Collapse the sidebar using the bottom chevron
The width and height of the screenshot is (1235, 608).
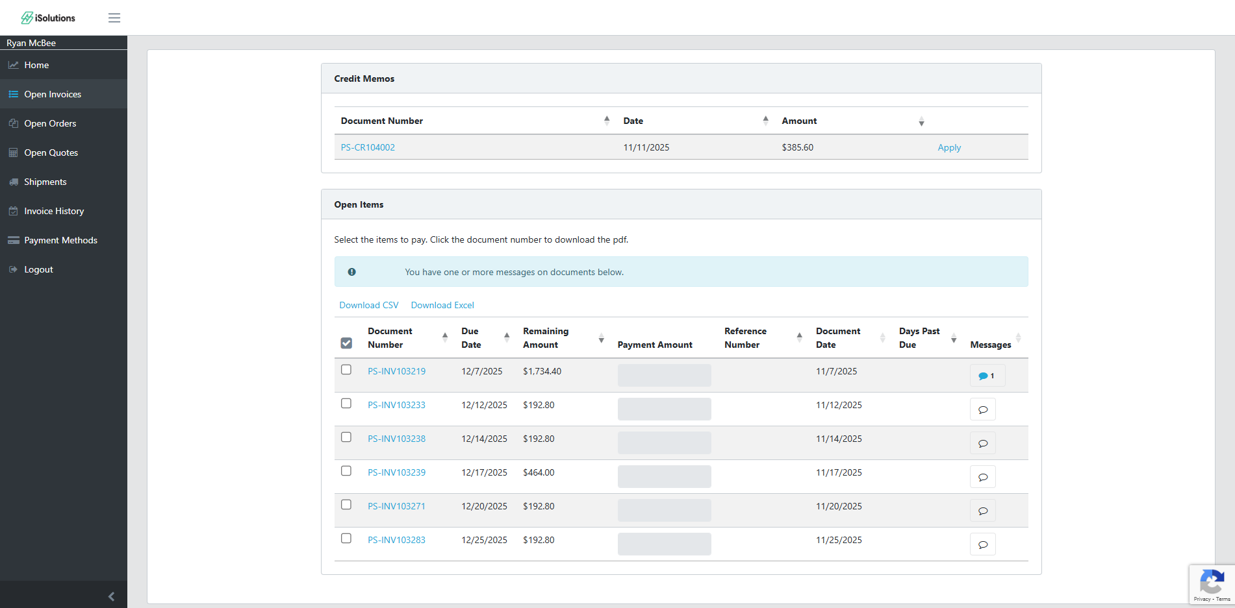110,596
